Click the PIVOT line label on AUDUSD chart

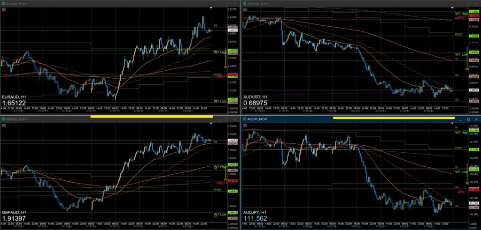[459, 35]
